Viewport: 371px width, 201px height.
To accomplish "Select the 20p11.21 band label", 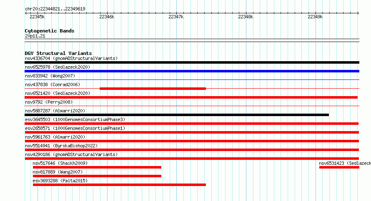I will click(x=35, y=36).
